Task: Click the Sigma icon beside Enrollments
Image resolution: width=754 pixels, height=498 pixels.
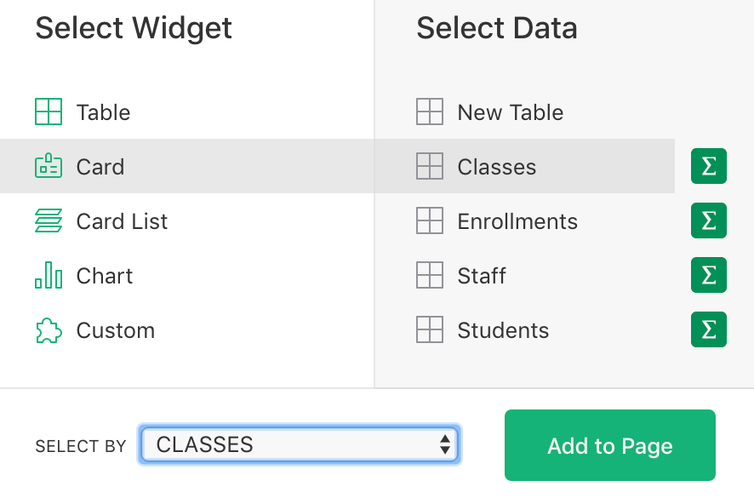Action: (x=709, y=220)
